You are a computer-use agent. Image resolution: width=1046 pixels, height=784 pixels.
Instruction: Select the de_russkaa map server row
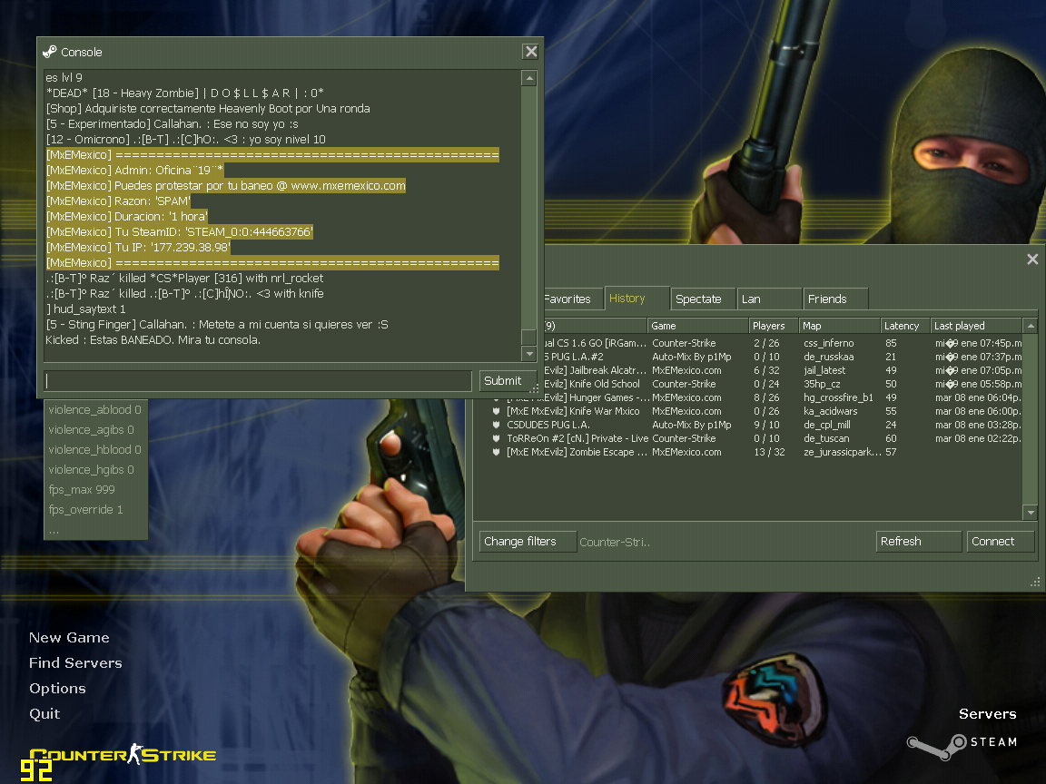[783, 357]
